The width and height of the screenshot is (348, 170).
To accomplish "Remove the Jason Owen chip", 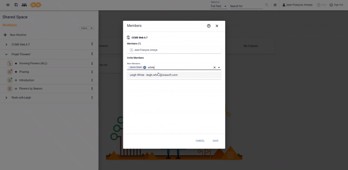I will click(145, 67).
